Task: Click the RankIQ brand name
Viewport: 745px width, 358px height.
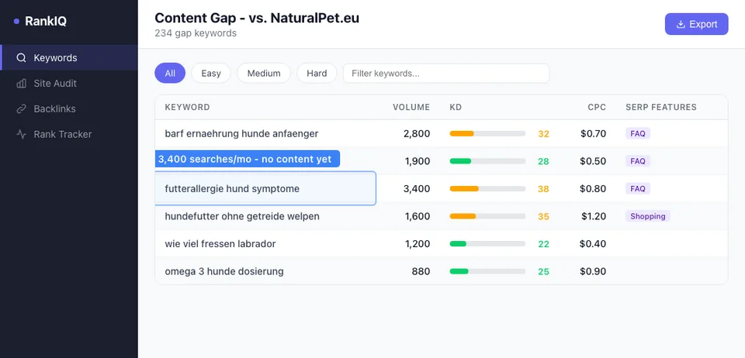Action: pos(46,22)
